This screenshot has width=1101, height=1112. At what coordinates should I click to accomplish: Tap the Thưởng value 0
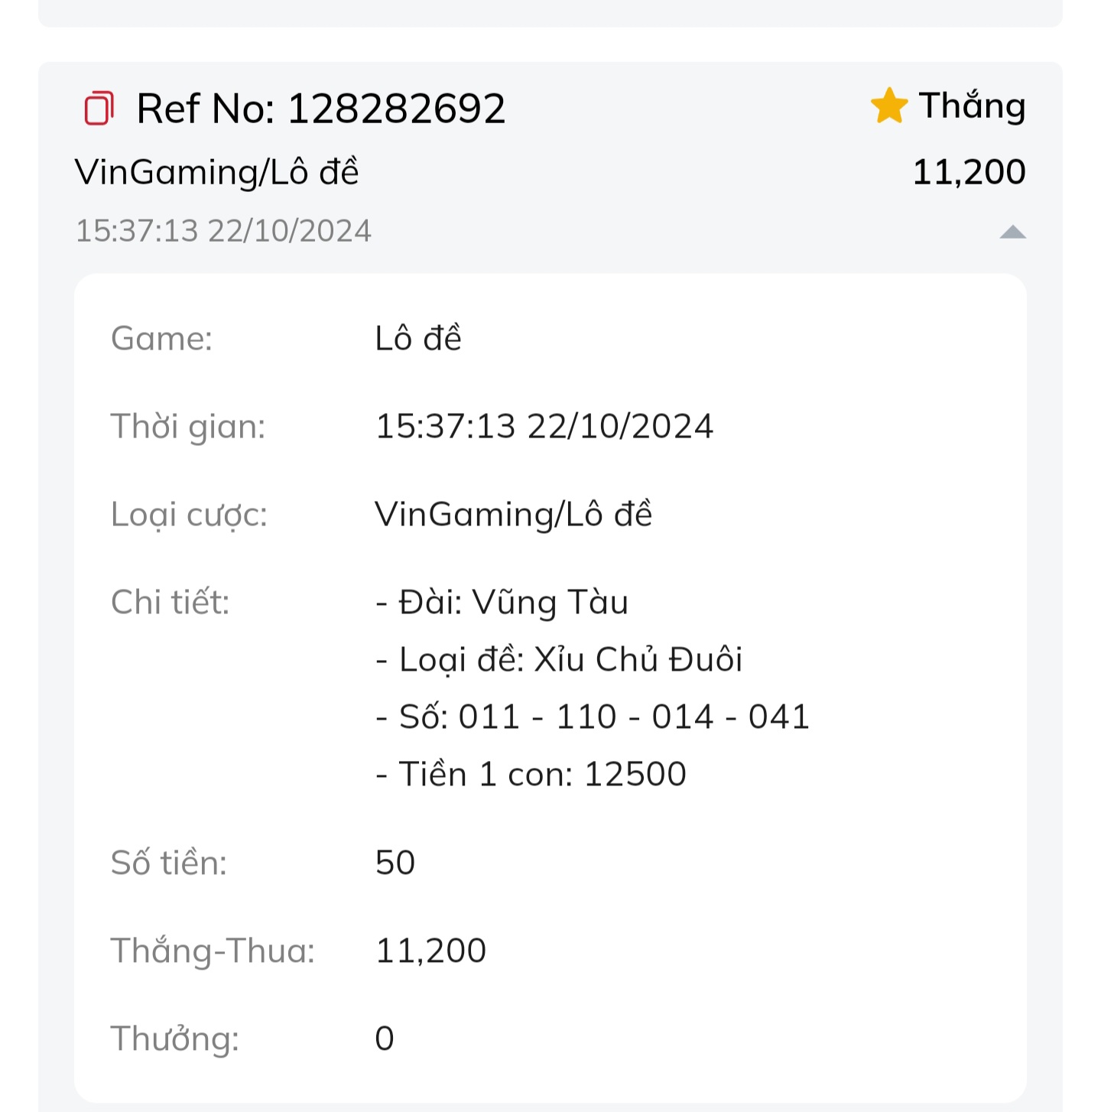tap(385, 1039)
